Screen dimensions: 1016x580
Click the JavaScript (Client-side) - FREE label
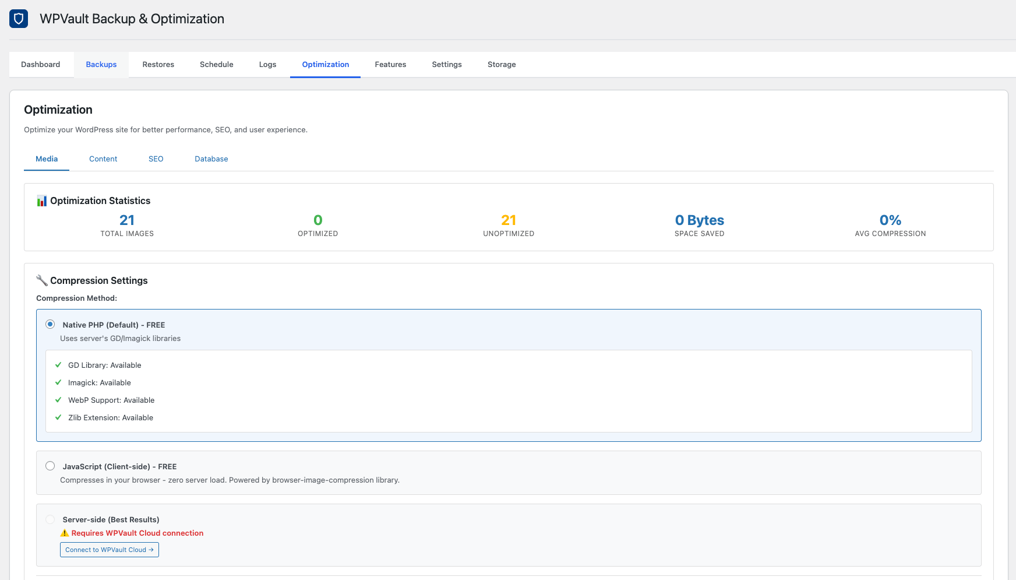(120, 467)
